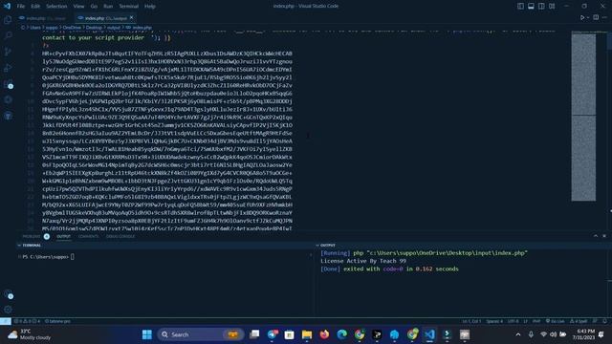Click errors and warnings count in status bar
The width and height of the screenshot is (612, 344).
(27, 321)
